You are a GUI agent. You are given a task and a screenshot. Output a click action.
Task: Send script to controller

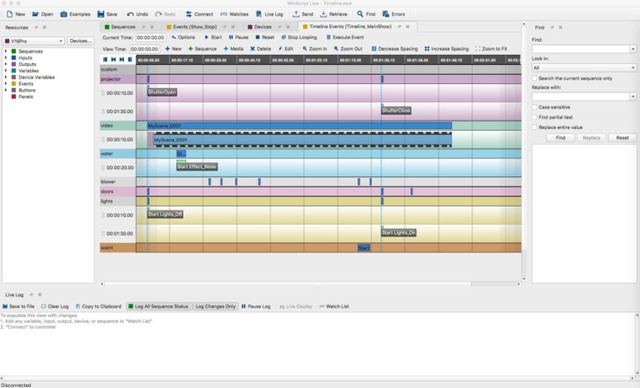(x=302, y=14)
